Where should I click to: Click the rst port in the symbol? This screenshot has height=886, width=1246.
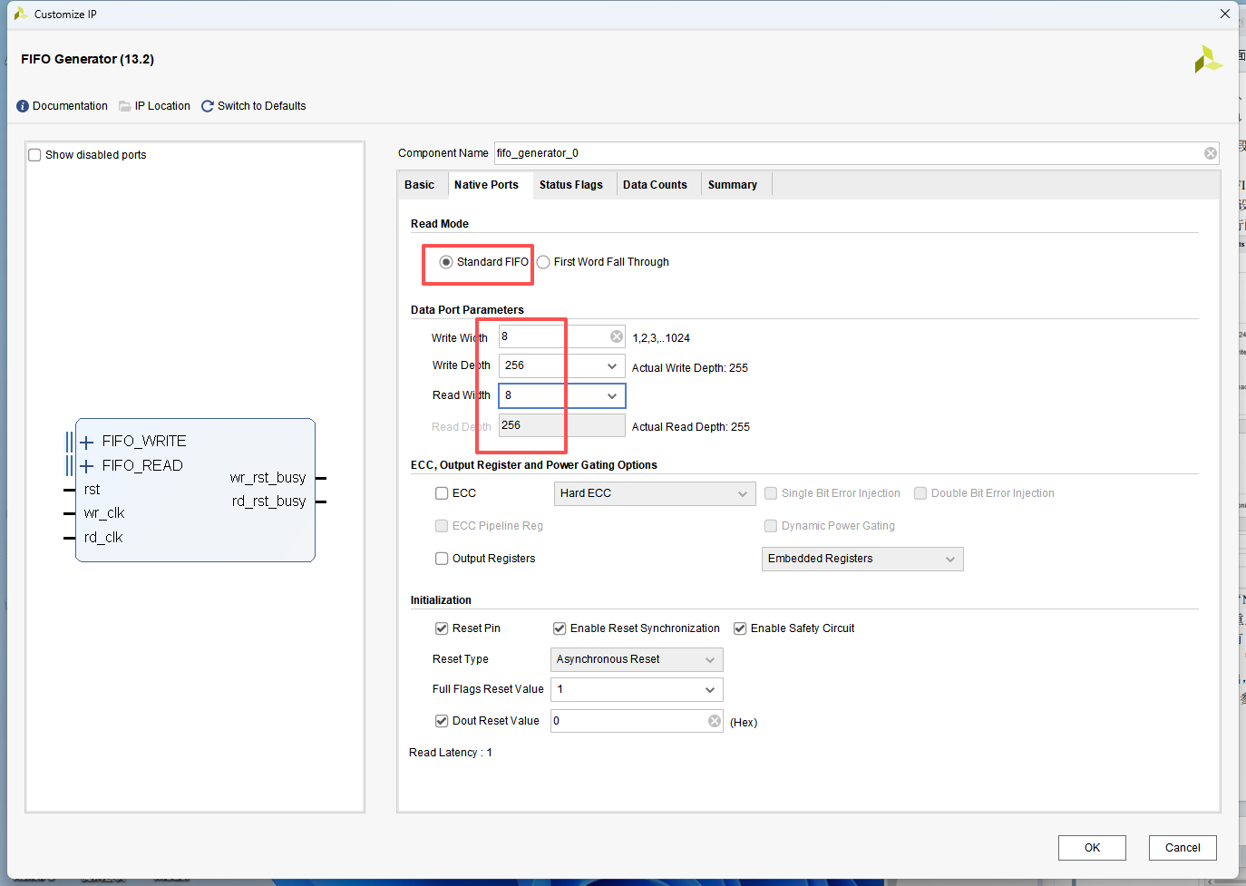click(x=92, y=490)
